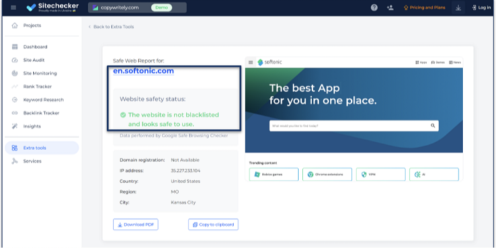Click the Keyword Research icon
The height and width of the screenshot is (248, 496).
(15, 100)
